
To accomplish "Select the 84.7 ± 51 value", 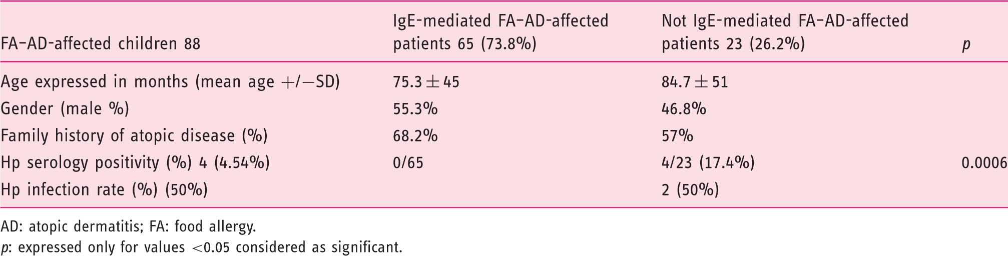I will click(695, 82).
